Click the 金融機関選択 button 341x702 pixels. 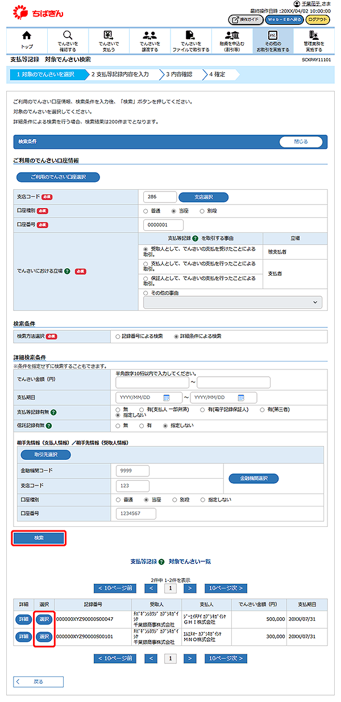254,478
